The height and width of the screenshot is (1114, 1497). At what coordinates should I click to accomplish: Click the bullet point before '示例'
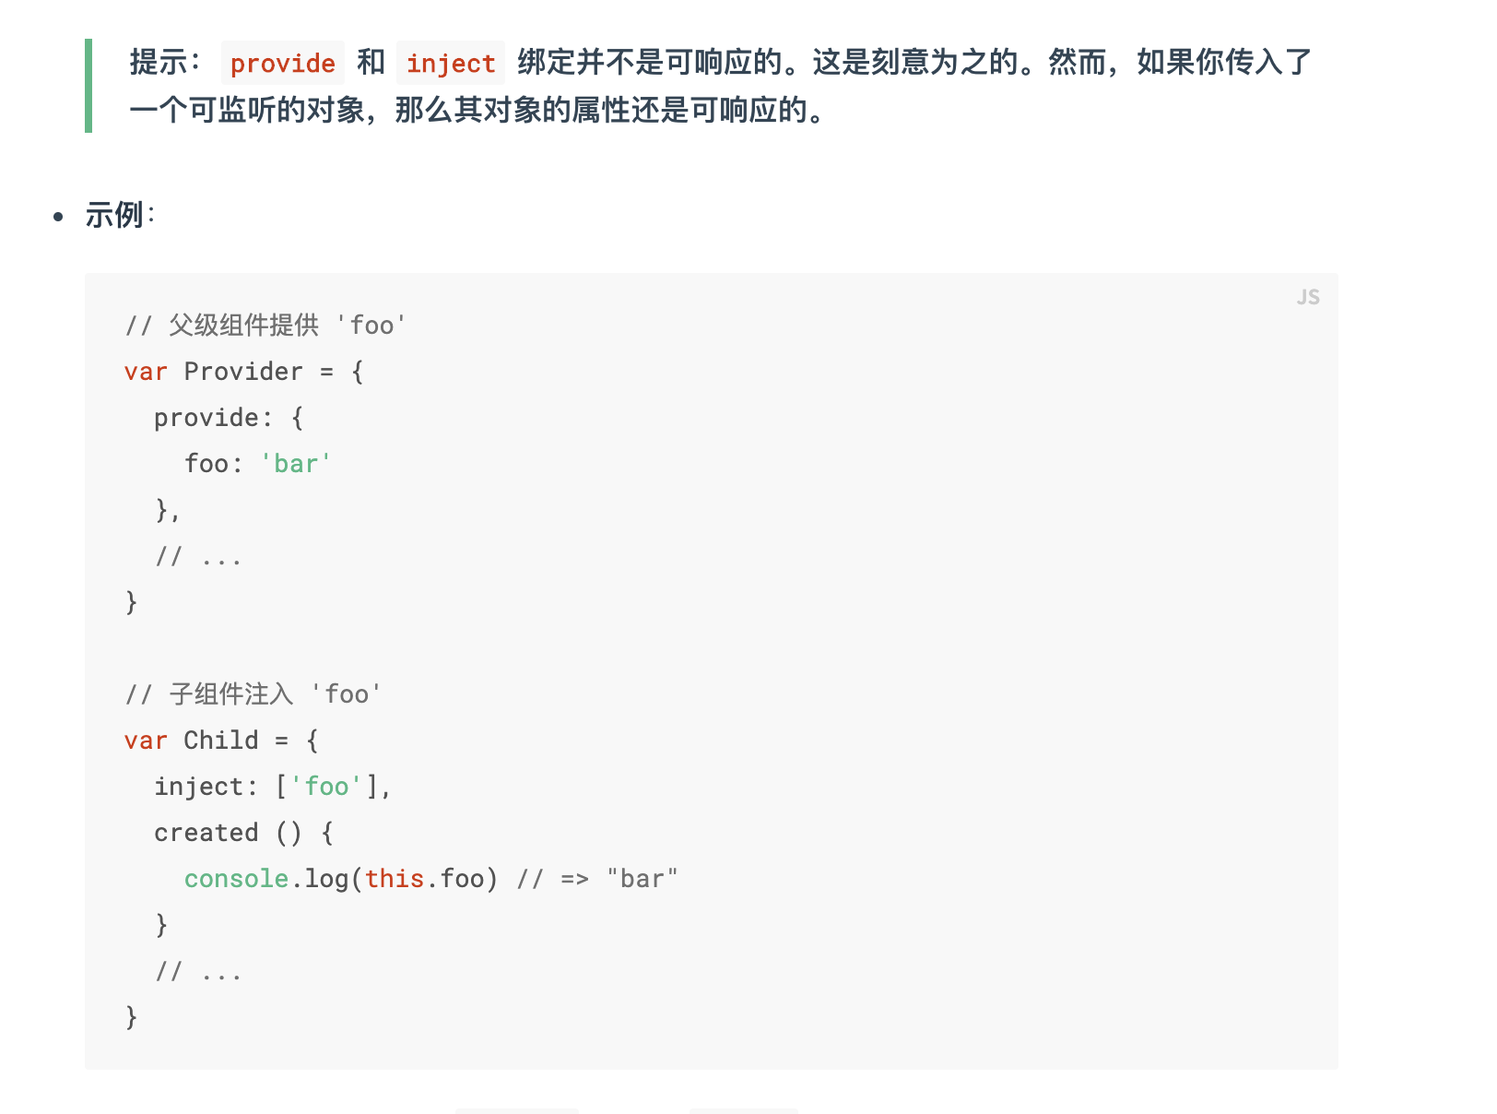pyautogui.click(x=59, y=217)
